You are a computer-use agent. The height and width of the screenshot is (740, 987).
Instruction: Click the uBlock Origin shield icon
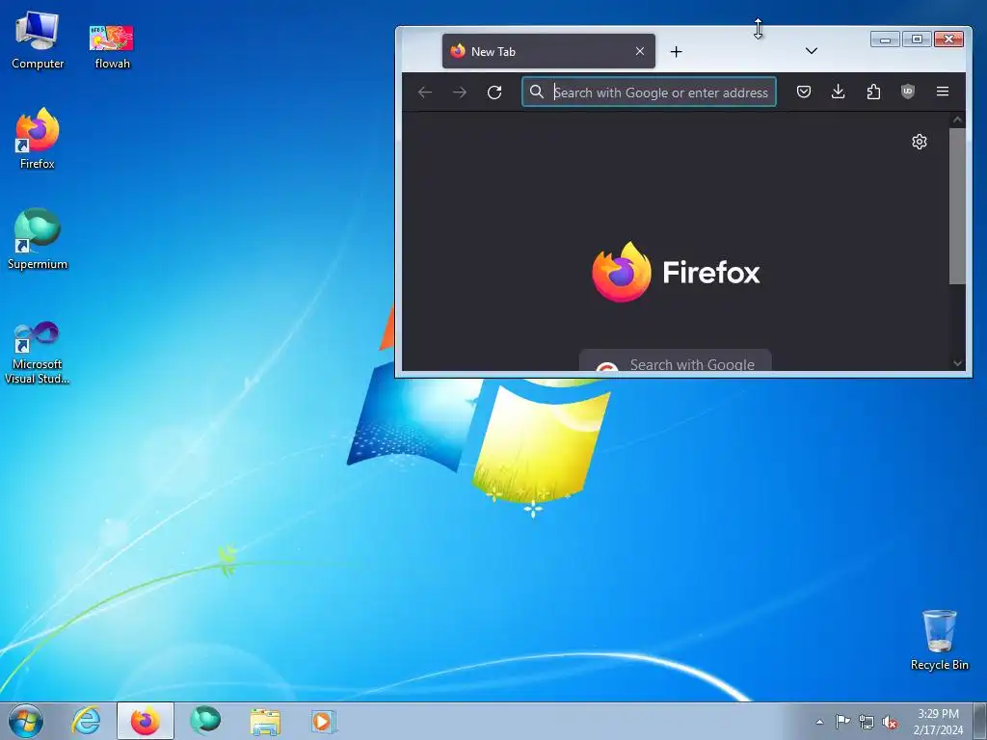point(908,92)
